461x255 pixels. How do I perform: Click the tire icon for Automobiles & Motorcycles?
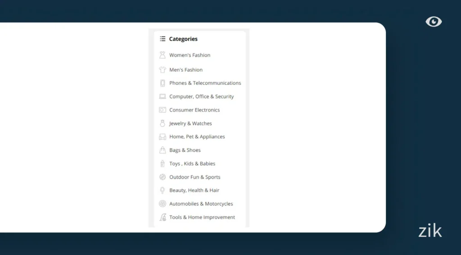click(x=163, y=204)
